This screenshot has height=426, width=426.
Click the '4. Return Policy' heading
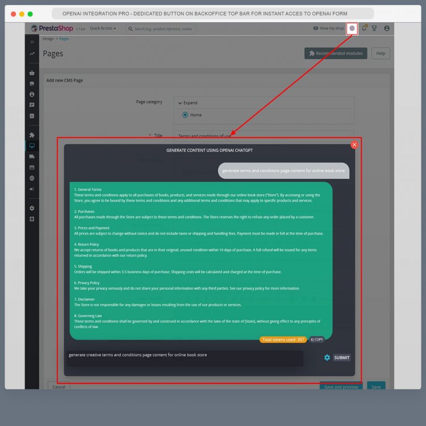(x=86, y=244)
